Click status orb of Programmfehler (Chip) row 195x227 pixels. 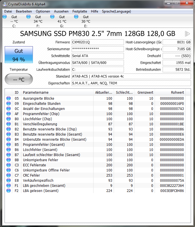(x=9, y=114)
